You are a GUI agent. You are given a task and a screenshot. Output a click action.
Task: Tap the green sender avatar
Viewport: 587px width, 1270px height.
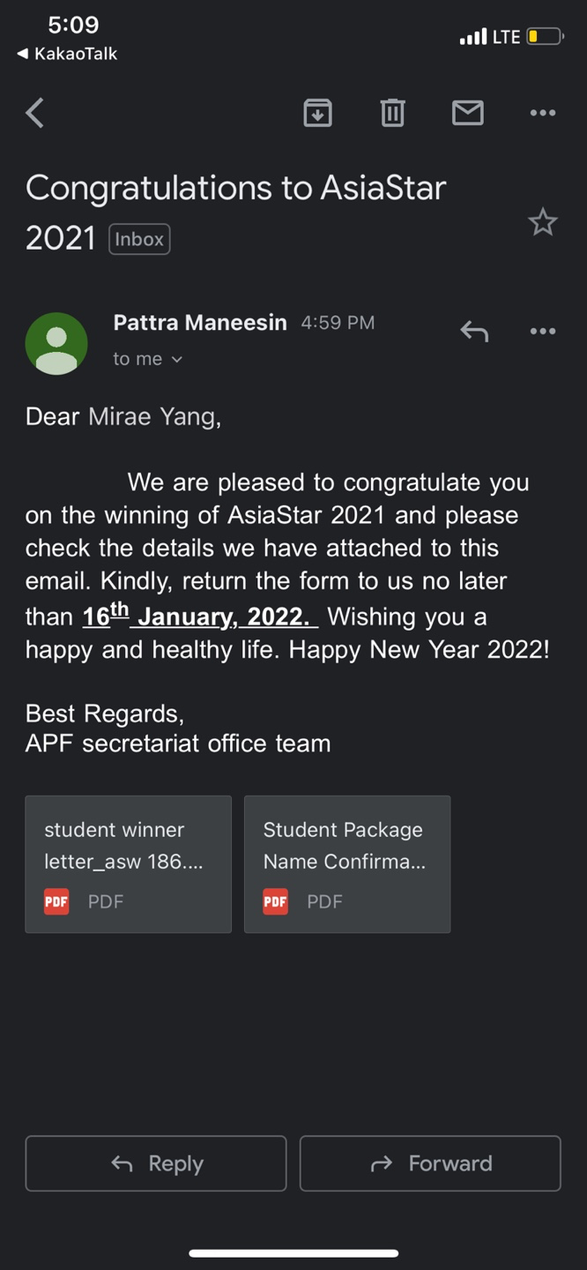[56, 343]
